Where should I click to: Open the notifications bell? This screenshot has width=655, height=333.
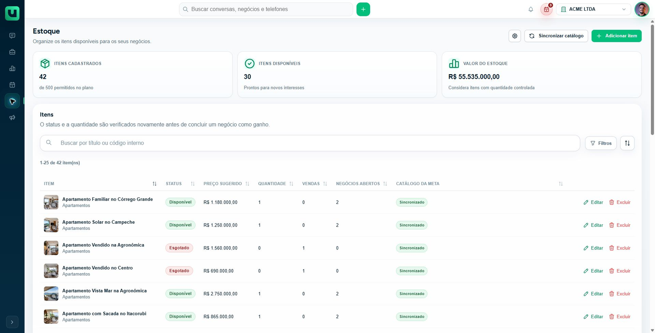pyautogui.click(x=531, y=9)
